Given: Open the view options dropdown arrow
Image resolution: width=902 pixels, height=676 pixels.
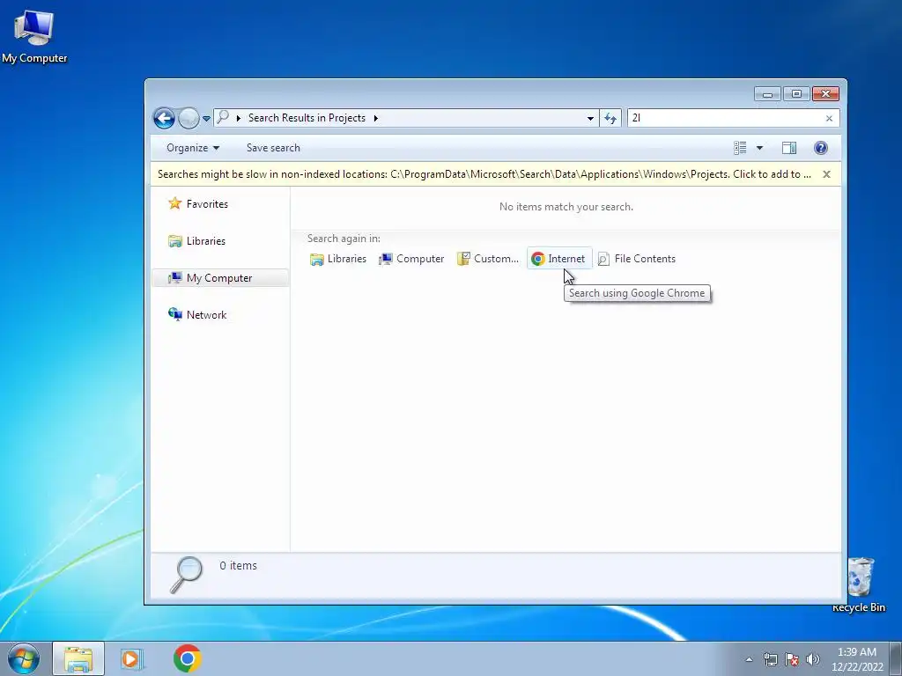Looking at the screenshot, I should coord(759,148).
